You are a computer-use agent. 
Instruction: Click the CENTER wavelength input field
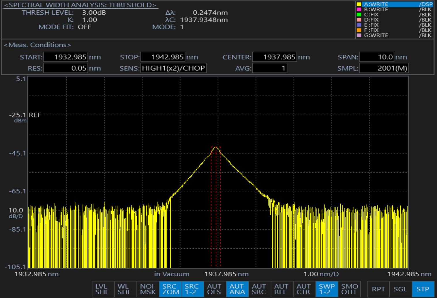pos(274,57)
